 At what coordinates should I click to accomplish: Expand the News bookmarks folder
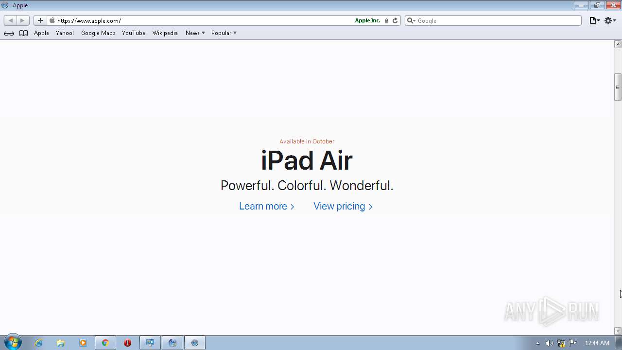195,33
